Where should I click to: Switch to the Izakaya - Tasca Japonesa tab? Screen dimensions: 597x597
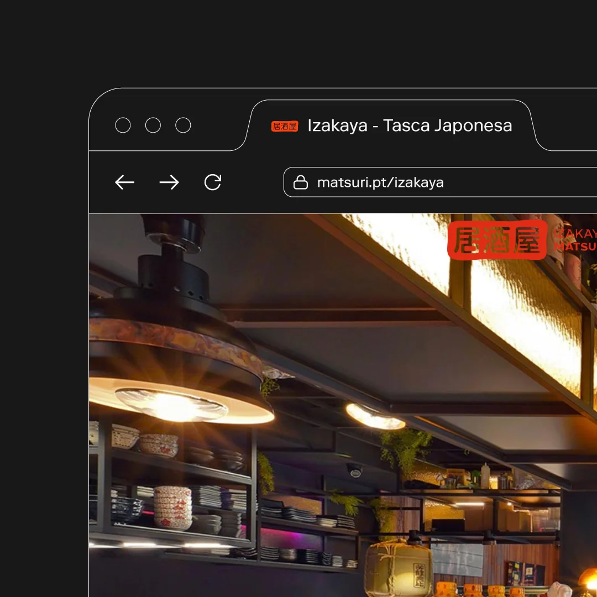[x=409, y=126]
